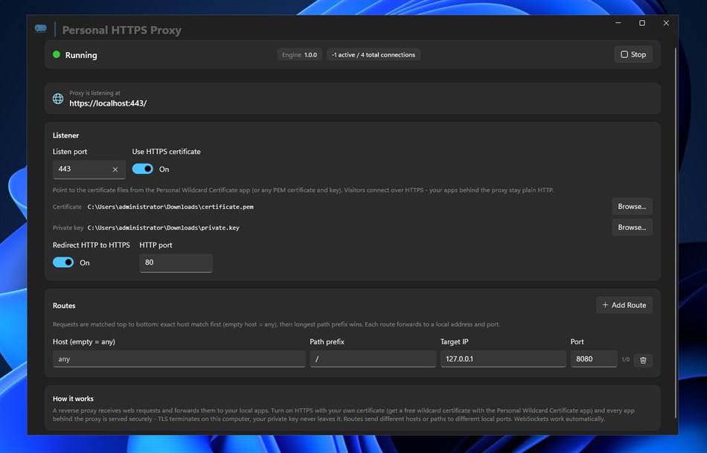Click the vertical scrollbar on right edge

[675, 232]
